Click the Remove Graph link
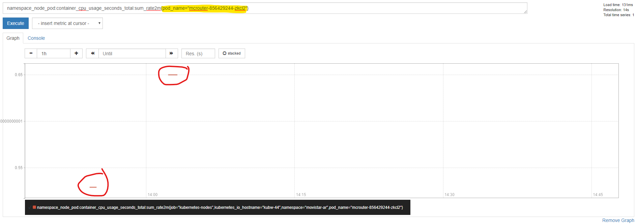Viewport: 637px width, 224px height. pos(618,220)
